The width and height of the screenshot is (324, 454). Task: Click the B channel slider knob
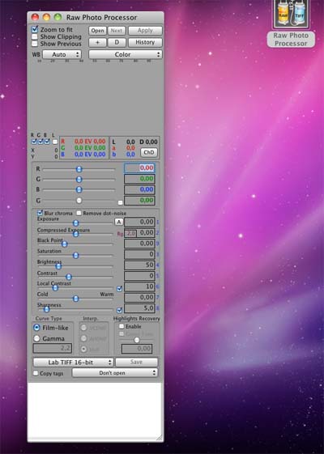(x=79, y=189)
